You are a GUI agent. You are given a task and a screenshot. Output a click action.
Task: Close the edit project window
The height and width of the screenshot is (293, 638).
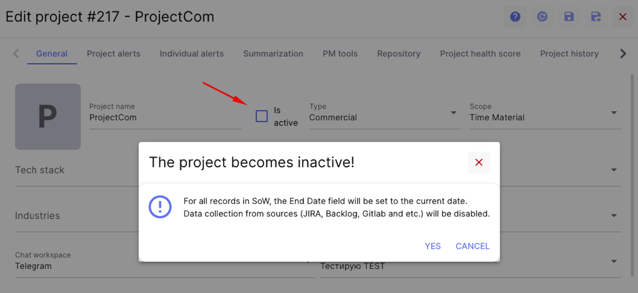coord(623,17)
